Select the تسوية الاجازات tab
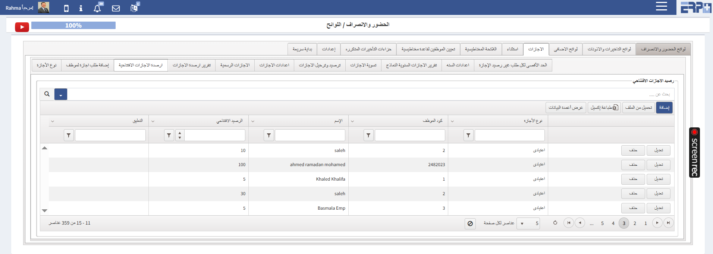Image resolution: width=713 pixels, height=254 pixels. coord(363,65)
